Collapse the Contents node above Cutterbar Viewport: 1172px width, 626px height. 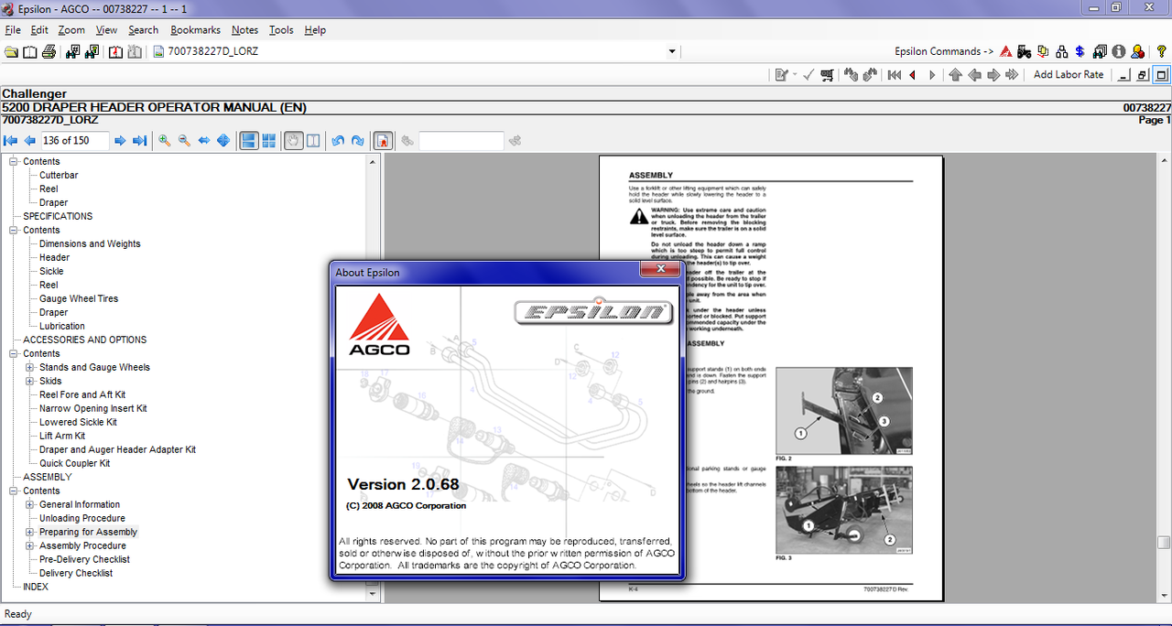coord(14,161)
